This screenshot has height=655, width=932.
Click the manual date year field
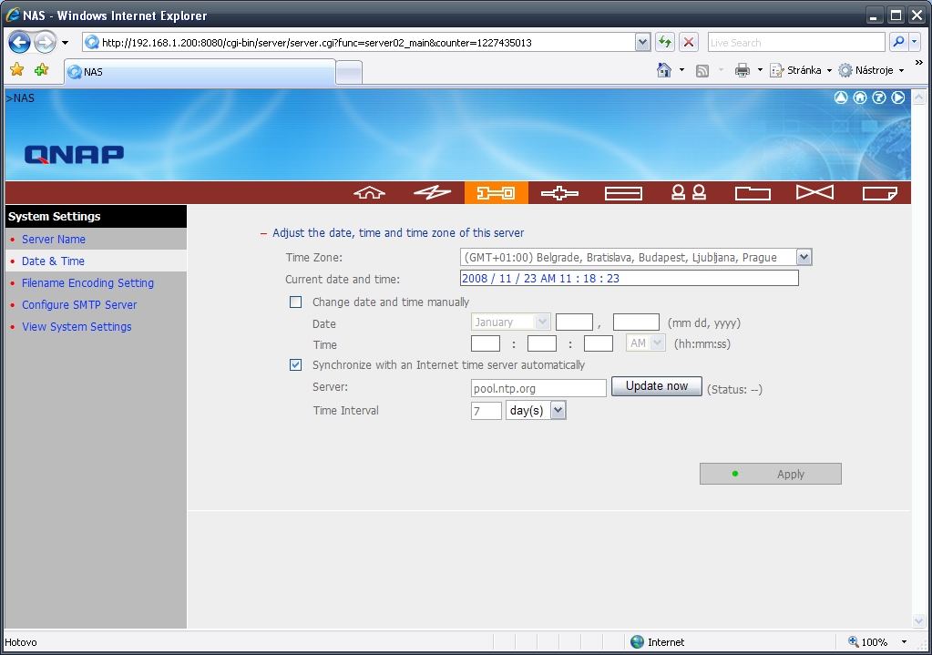636,322
